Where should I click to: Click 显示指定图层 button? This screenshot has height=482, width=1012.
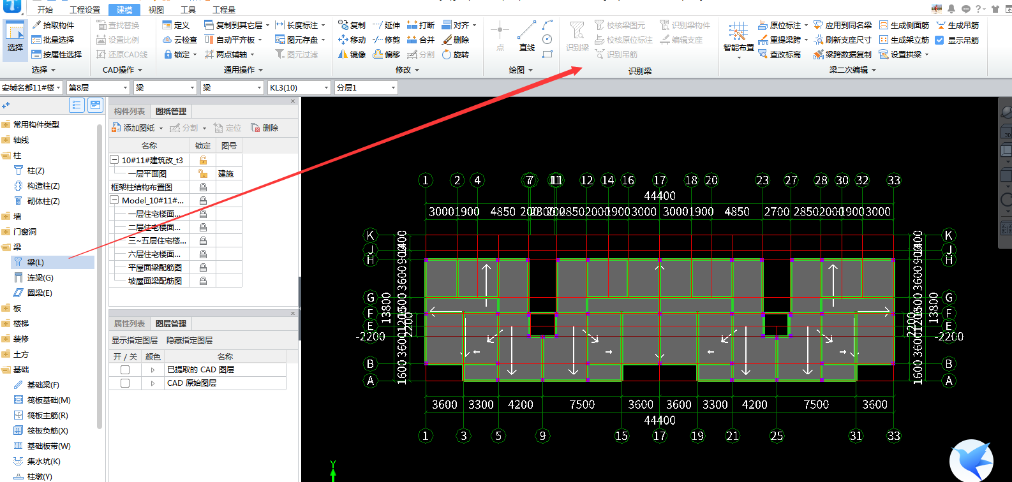[135, 340]
